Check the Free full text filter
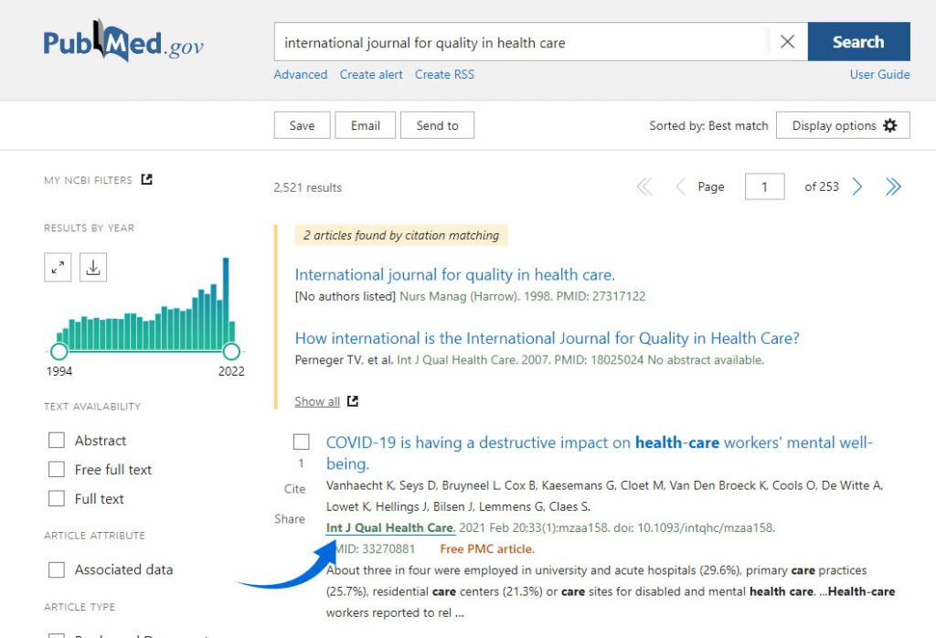The height and width of the screenshot is (638, 936). pos(56,469)
